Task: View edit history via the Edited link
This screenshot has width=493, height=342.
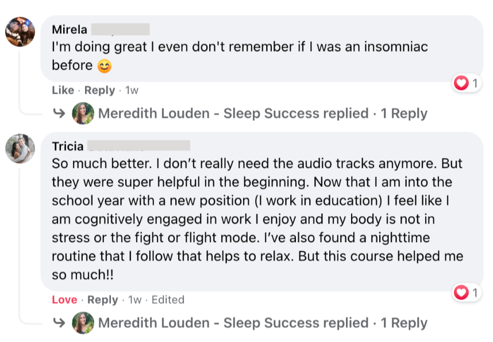Action: (x=168, y=300)
